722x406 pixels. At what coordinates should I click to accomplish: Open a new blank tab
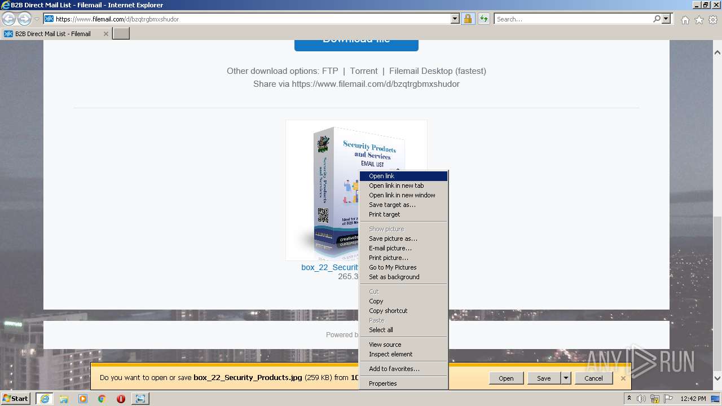click(x=121, y=34)
